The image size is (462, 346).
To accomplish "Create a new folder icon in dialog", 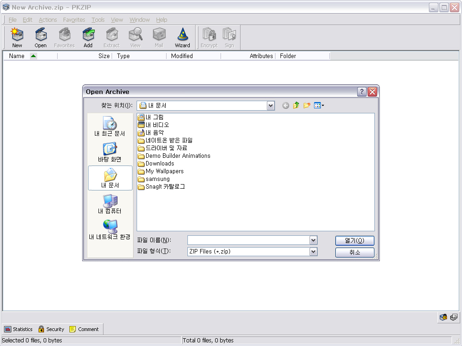I will click(307, 105).
